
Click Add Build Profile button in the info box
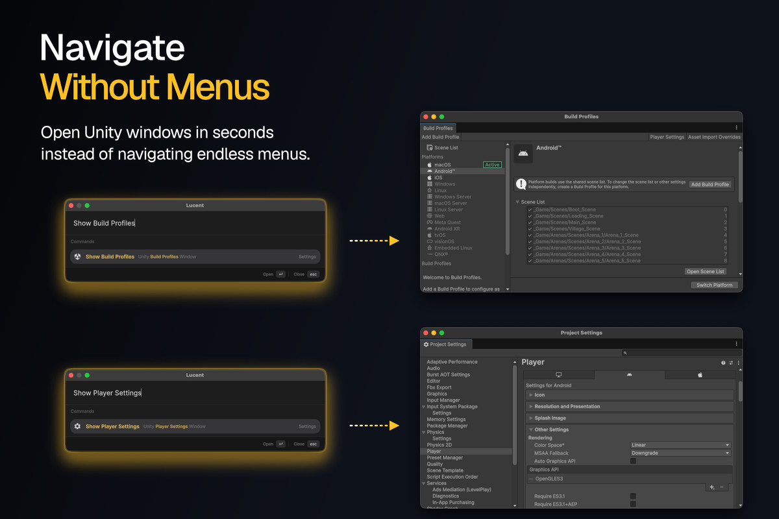coord(710,184)
